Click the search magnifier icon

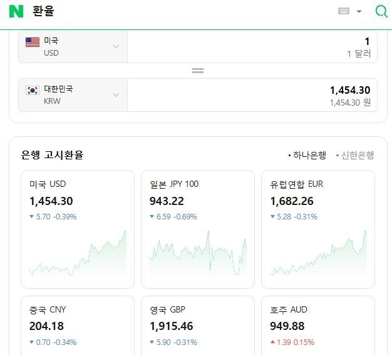click(x=381, y=11)
